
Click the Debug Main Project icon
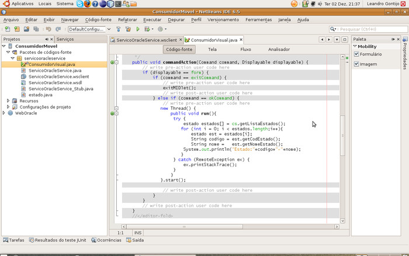147,29
